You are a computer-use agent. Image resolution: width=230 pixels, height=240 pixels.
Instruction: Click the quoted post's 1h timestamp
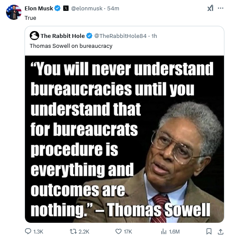pos(154,36)
